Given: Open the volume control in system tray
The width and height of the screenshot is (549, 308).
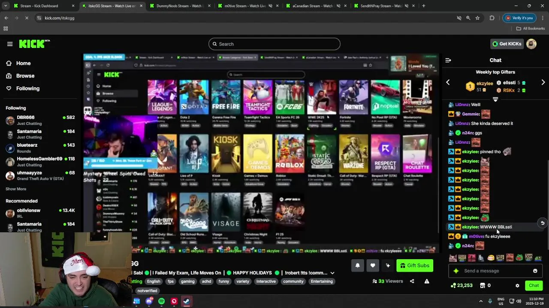Looking at the screenshot, I should tap(519, 301).
